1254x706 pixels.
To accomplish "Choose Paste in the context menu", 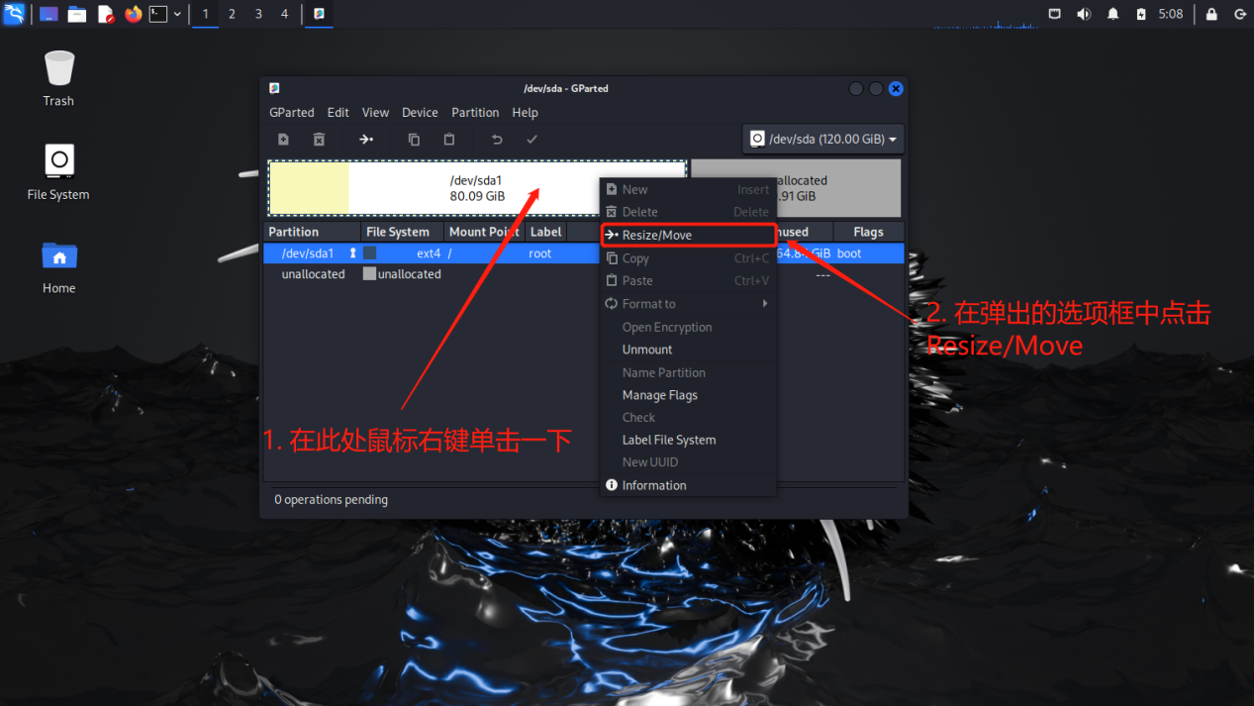I will pos(688,280).
